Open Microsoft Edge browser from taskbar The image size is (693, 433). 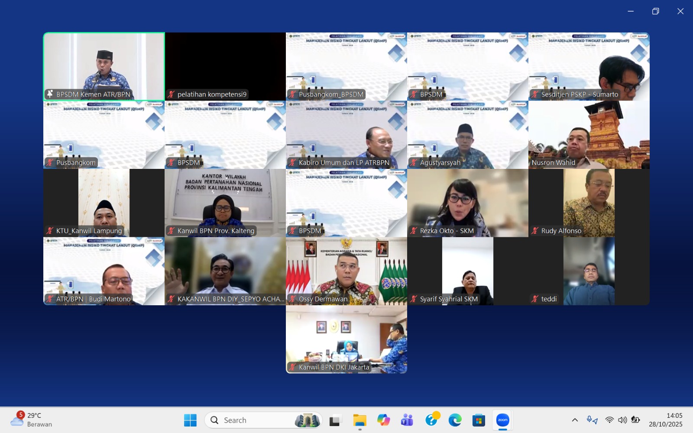455,420
